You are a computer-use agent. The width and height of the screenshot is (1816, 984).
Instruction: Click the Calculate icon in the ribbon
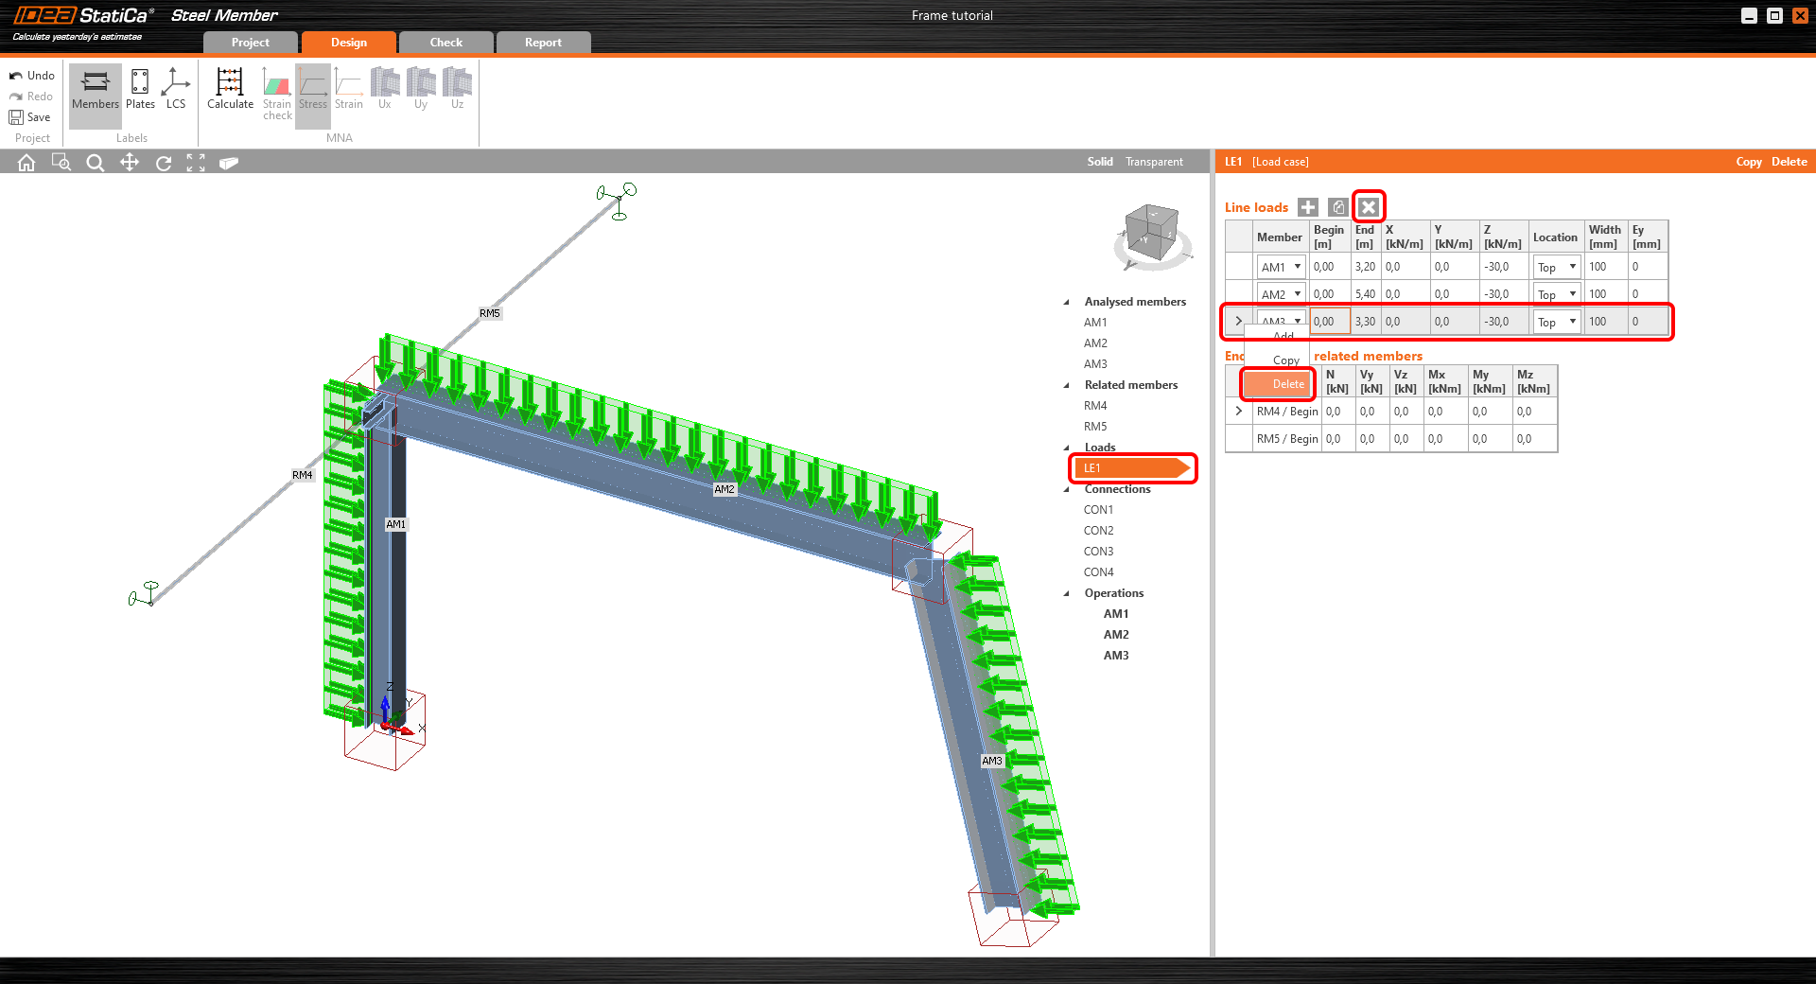(x=230, y=89)
